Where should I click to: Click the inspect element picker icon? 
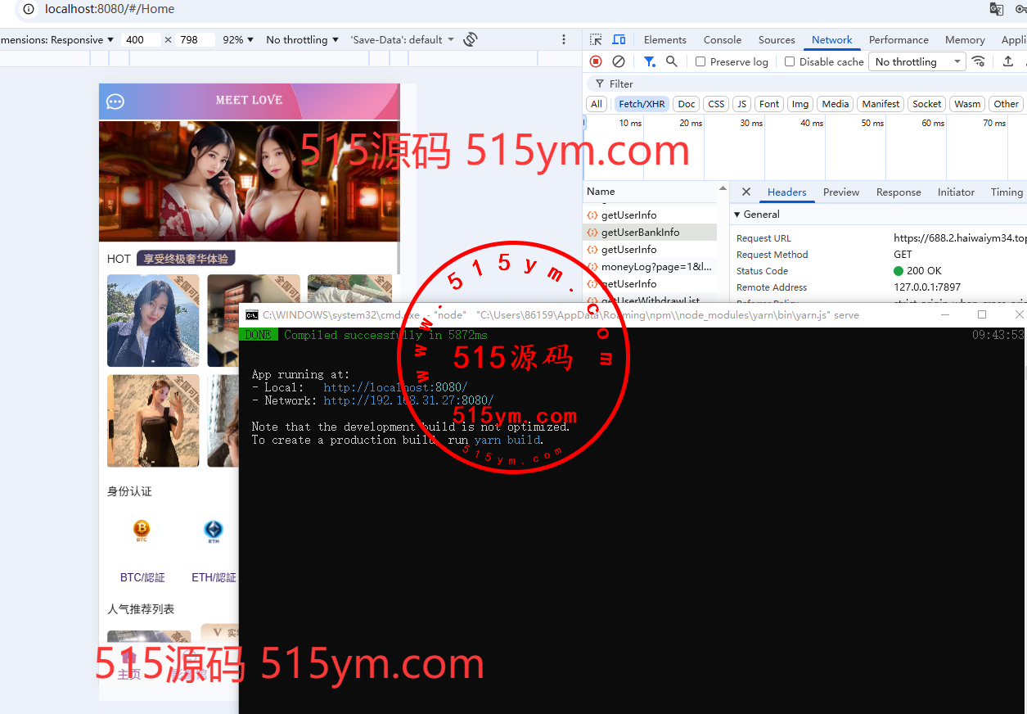[596, 39]
